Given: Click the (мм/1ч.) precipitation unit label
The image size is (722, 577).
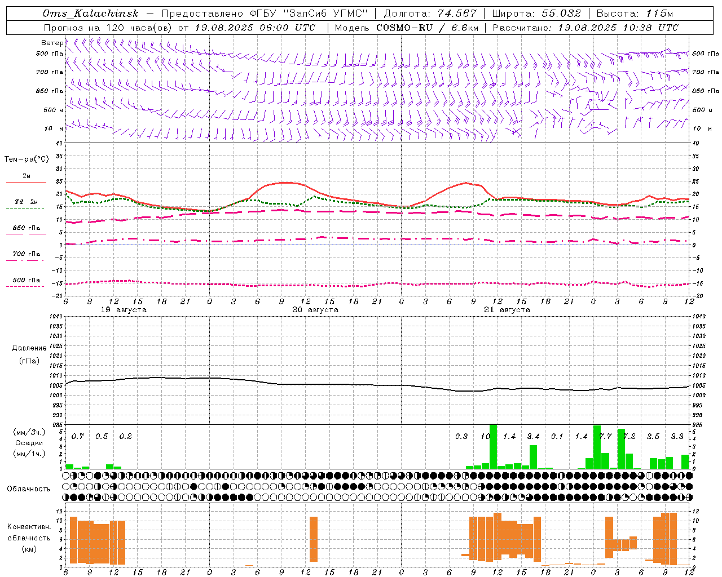Looking at the screenshot, I should pyautogui.click(x=29, y=454).
